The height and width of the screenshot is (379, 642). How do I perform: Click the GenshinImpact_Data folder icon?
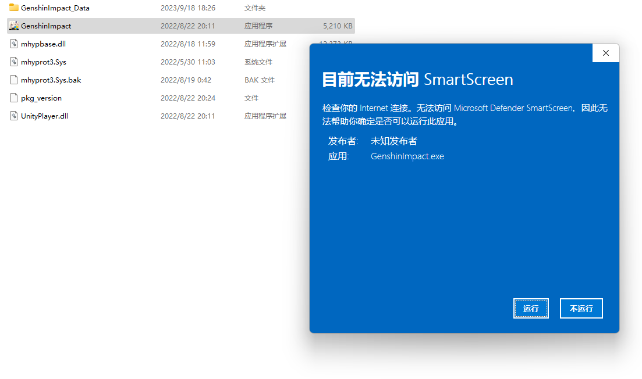[x=14, y=8]
